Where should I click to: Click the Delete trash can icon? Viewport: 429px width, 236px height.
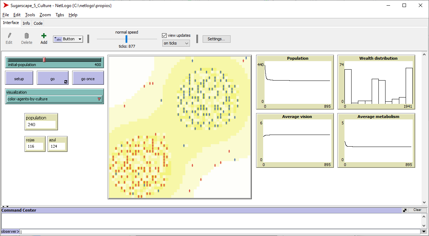27,36
